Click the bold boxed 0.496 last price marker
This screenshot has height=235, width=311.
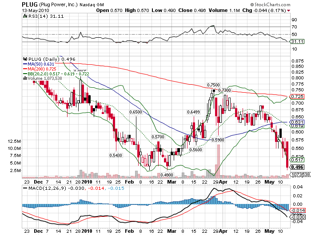click(x=297, y=167)
